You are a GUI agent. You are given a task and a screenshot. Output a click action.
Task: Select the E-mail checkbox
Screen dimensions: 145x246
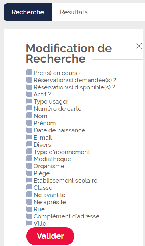click(29, 137)
